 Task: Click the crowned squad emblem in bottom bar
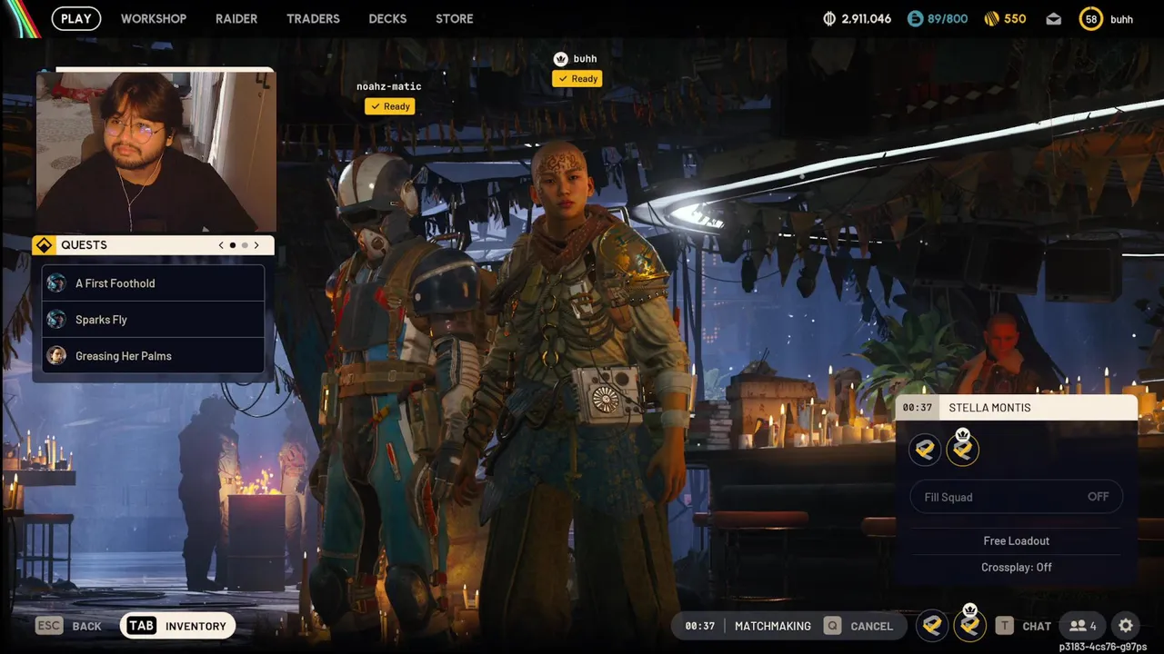[970, 624]
